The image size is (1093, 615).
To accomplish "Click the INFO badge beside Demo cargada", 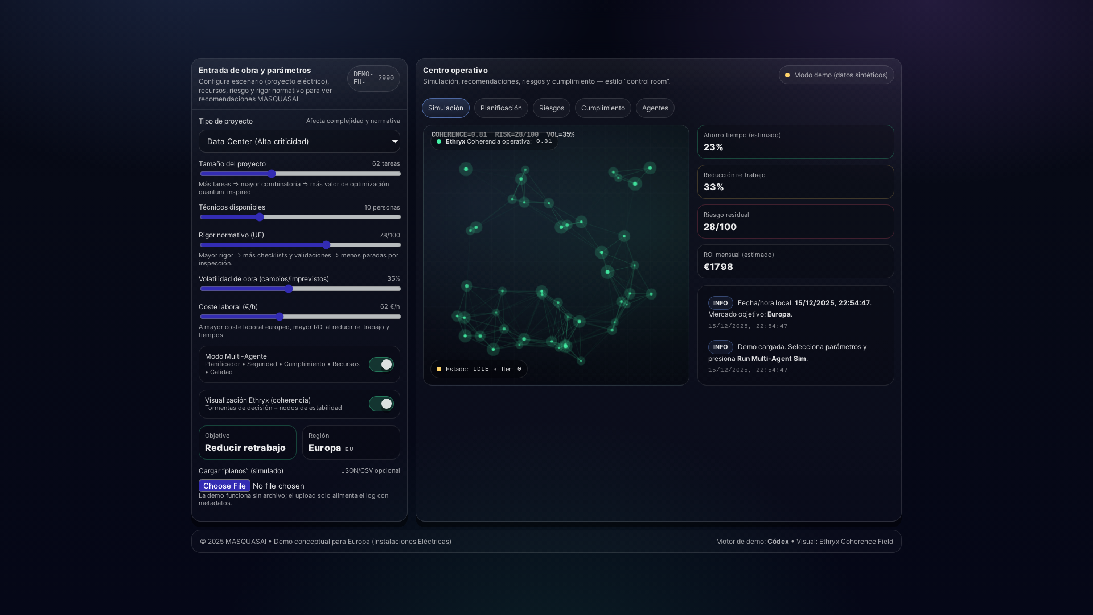I will tap(720, 347).
